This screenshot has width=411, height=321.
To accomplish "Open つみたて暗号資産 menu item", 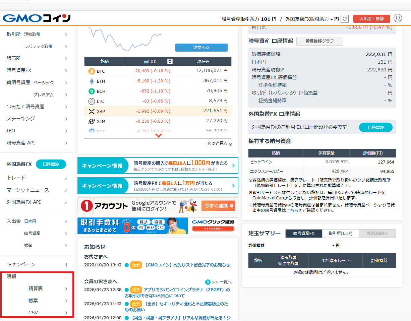I will (37, 107).
